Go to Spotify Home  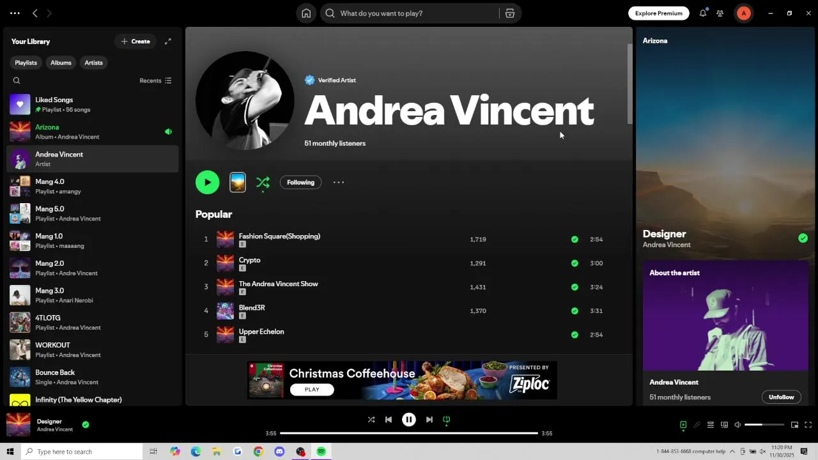306,13
